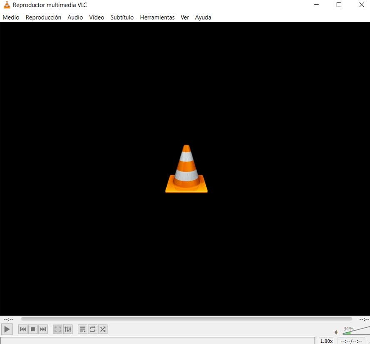Open the Ver menu
The image size is (370, 344).
pyautogui.click(x=185, y=18)
